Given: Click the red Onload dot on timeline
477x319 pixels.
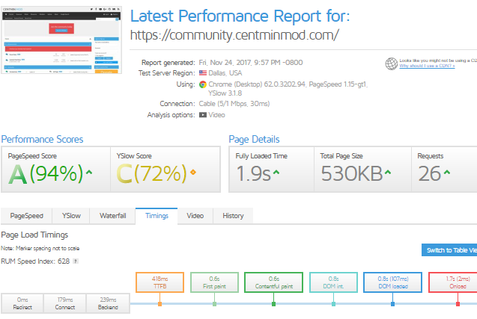Looking at the screenshot, I should click(x=458, y=304).
